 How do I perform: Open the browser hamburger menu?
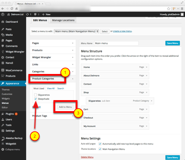pyautogui.click(x=182, y=9)
